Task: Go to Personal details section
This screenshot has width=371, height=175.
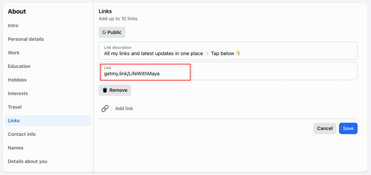Action: click(26, 39)
